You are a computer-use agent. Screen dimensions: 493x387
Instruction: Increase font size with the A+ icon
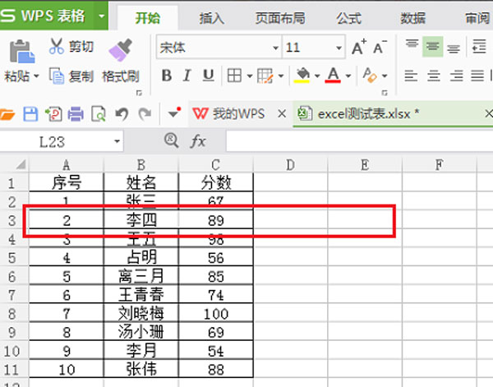(359, 47)
